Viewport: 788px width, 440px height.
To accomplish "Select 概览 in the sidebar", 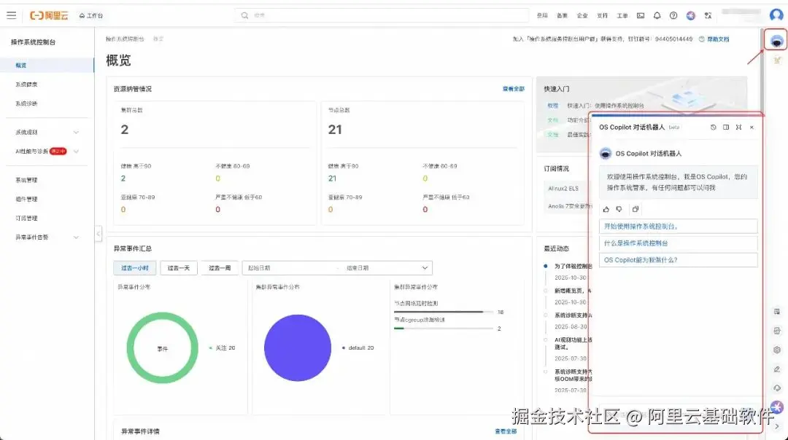I will click(x=47, y=66).
